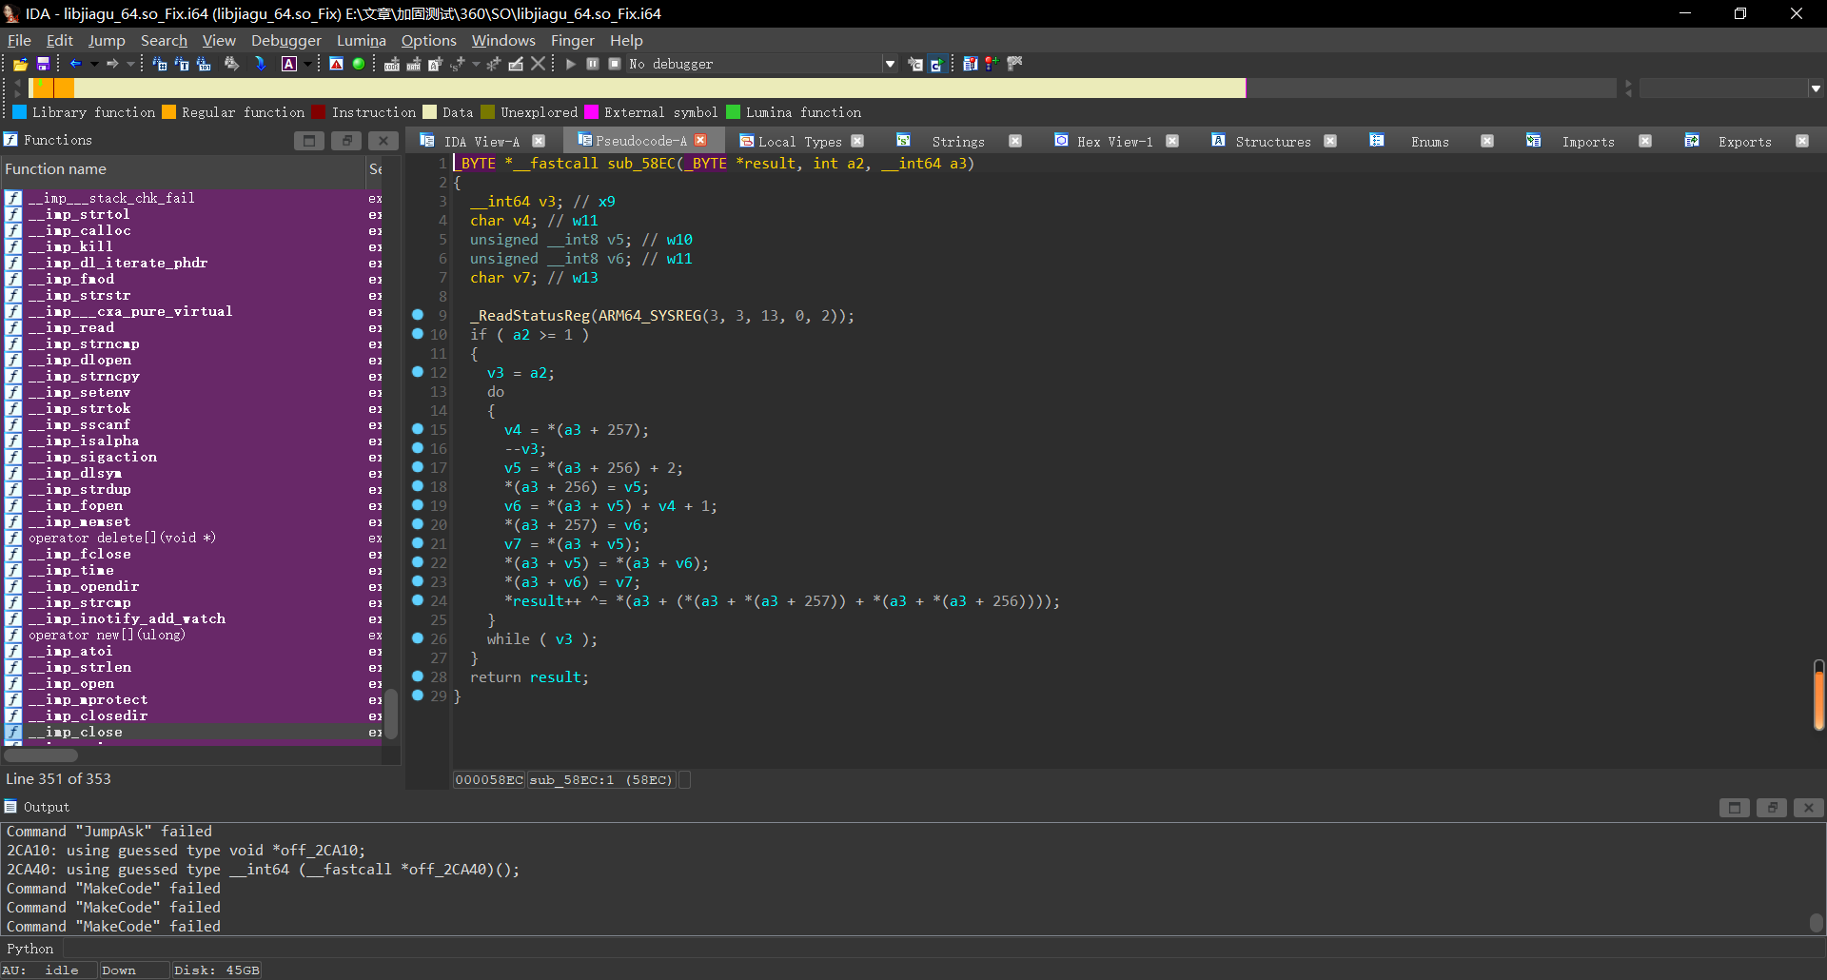Click the Structures tab icon

click(x=1218, y=141)
